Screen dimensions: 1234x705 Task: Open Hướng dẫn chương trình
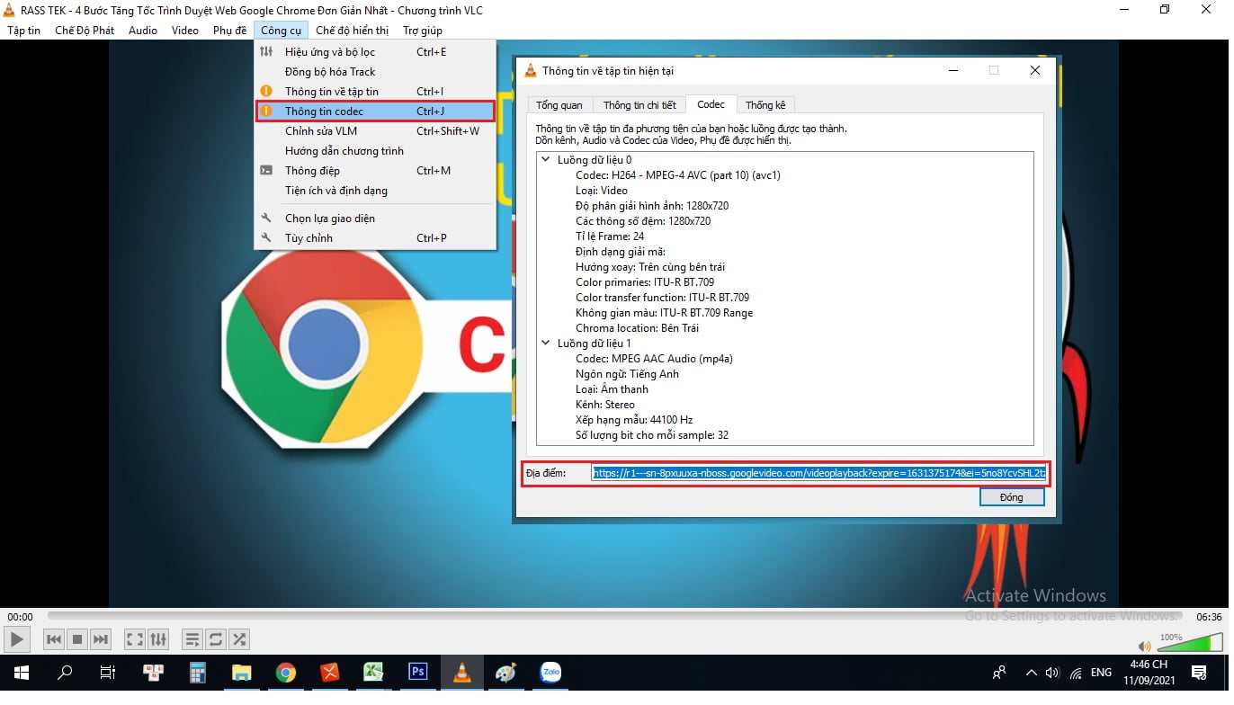pos(375,151)
